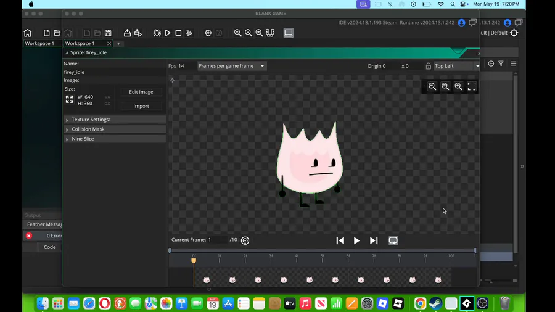This screenshot has width=555, height=312.
Task: Click the Create Executable icon
Action: click(x=127, y=33)
